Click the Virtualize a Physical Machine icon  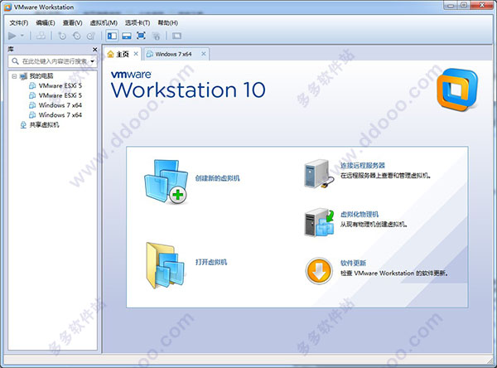tap(319, 221)
